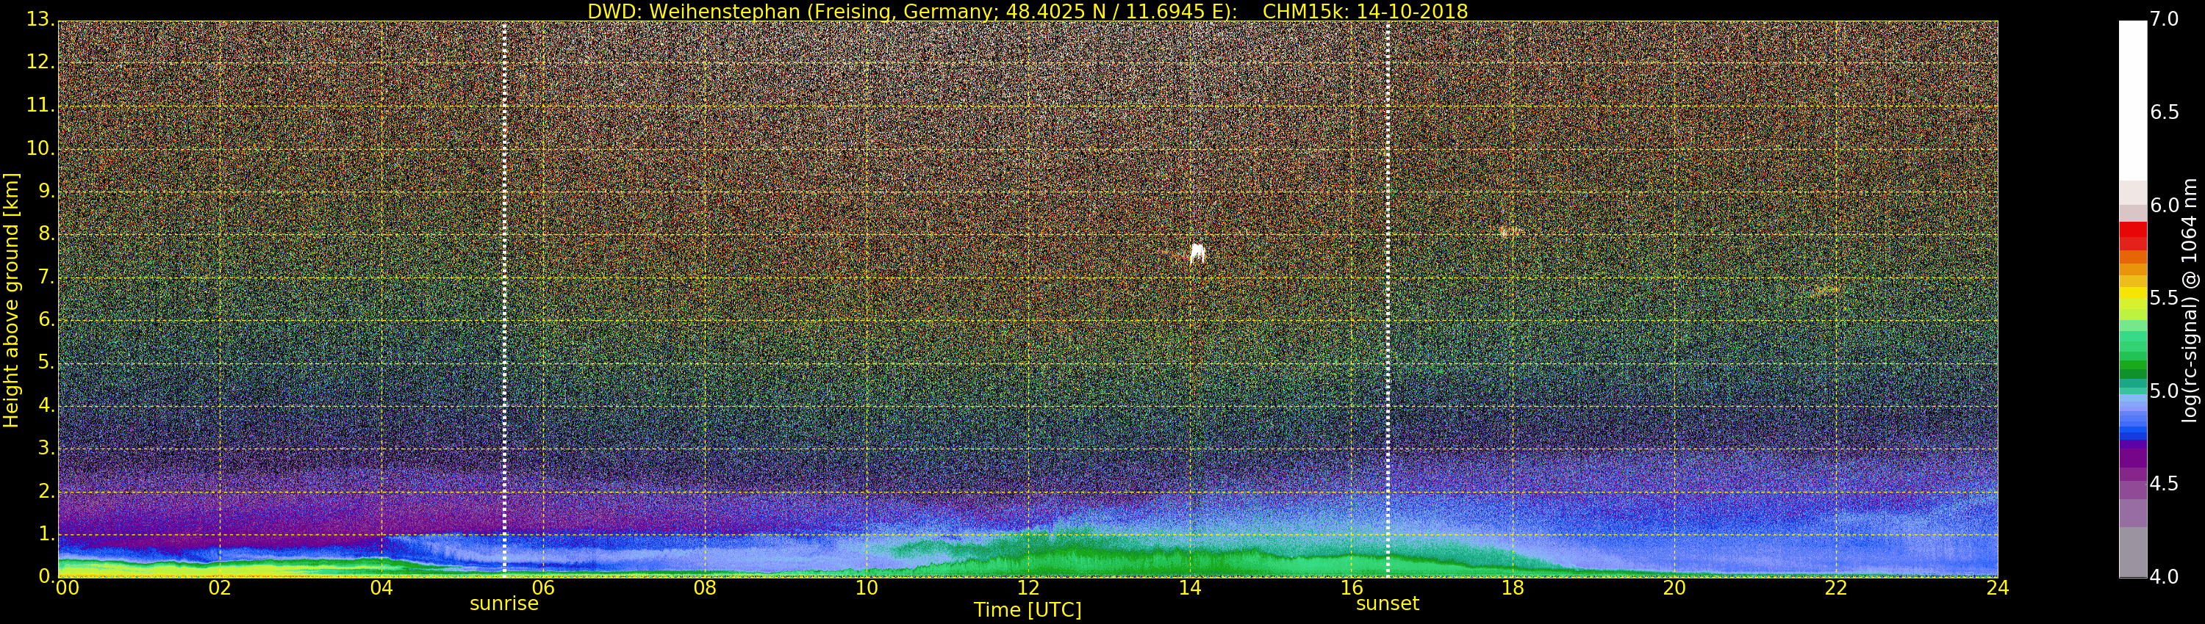The width and height of the screenshot is (2205, 624).
Task: Click the "3." height axis tick label
Action: coord(46,448)
